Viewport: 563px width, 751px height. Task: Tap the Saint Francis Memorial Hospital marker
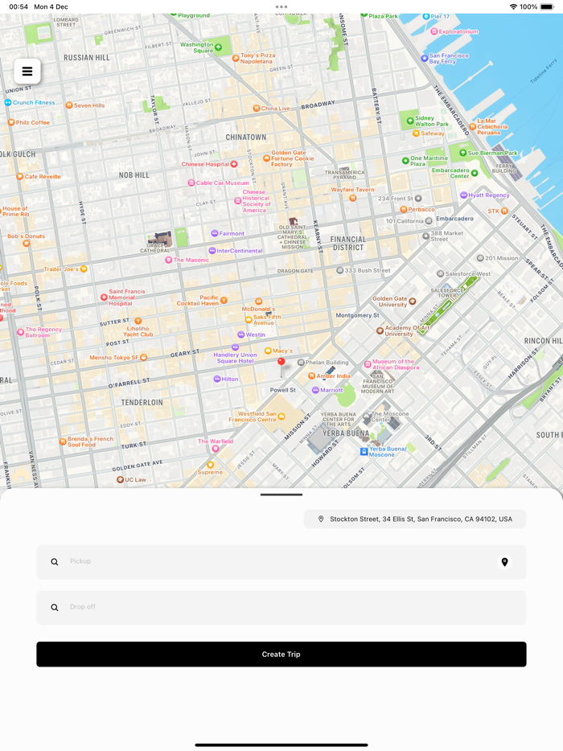pos(104,298)
